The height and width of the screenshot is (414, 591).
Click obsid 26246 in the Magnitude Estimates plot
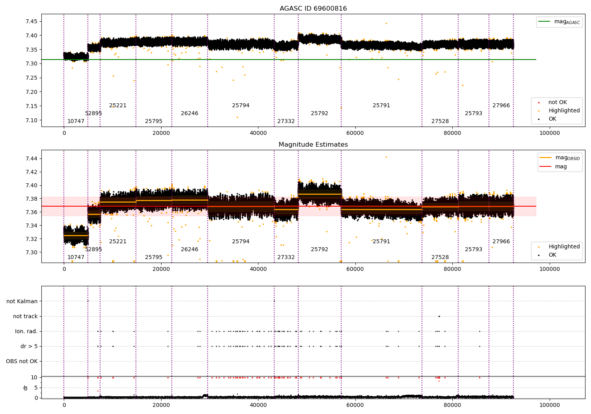point(190,250)
